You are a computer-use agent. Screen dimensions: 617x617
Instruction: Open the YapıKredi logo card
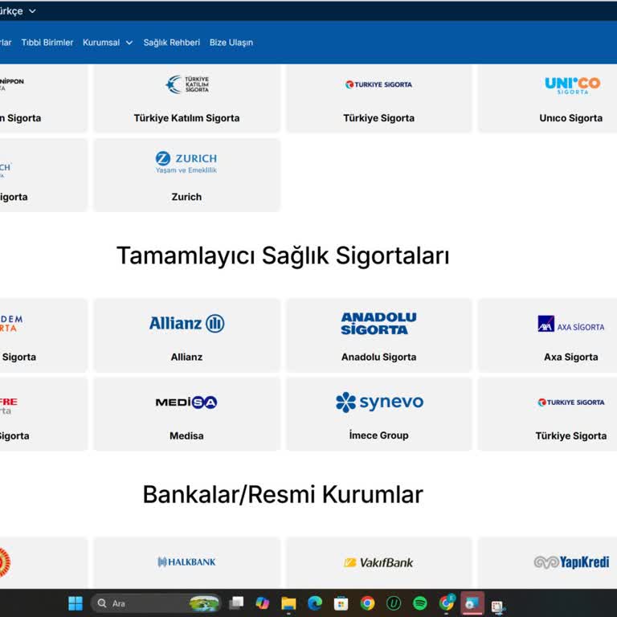tap(570, 562)
